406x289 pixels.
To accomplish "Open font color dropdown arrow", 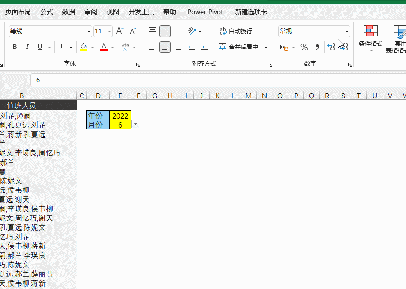I will point(112,47).
